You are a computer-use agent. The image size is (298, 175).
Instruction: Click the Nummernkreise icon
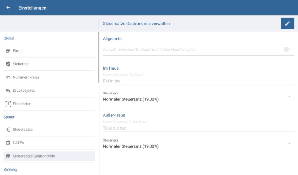click(x=8, y=77)
